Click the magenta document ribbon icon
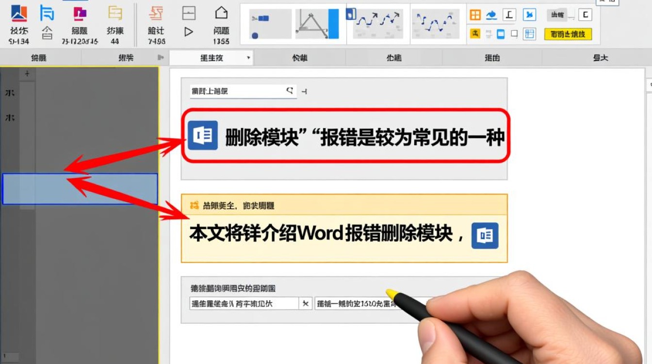Viewport: 652px width, 364px height. click(80, 14)
